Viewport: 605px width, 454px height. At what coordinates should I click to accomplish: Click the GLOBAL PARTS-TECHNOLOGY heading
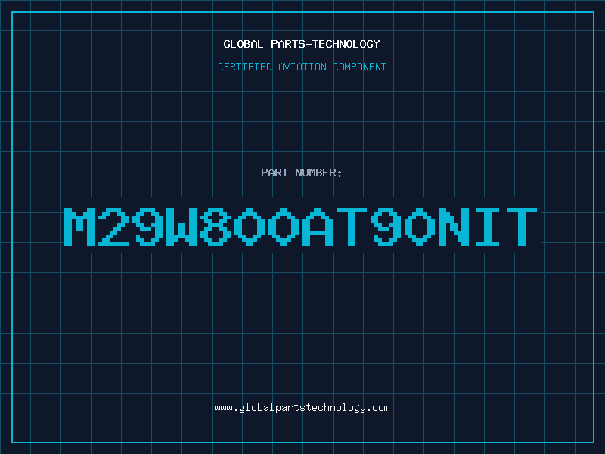(302, 44)
